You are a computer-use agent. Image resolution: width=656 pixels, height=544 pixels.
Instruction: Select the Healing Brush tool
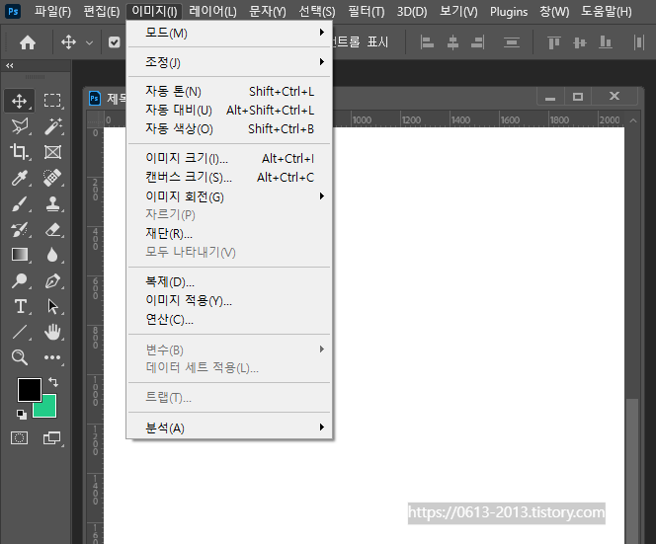52,178
